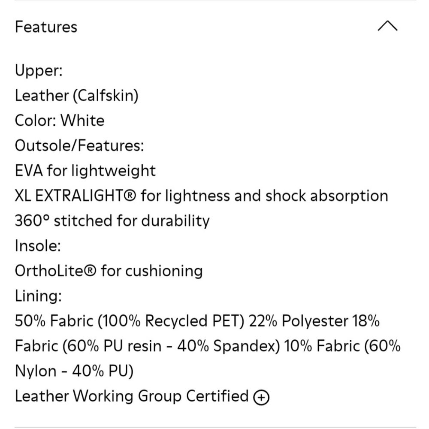
Task: Click the XL EXTRALIGHT® shock absorption line
Action: [x=201, y=196]
